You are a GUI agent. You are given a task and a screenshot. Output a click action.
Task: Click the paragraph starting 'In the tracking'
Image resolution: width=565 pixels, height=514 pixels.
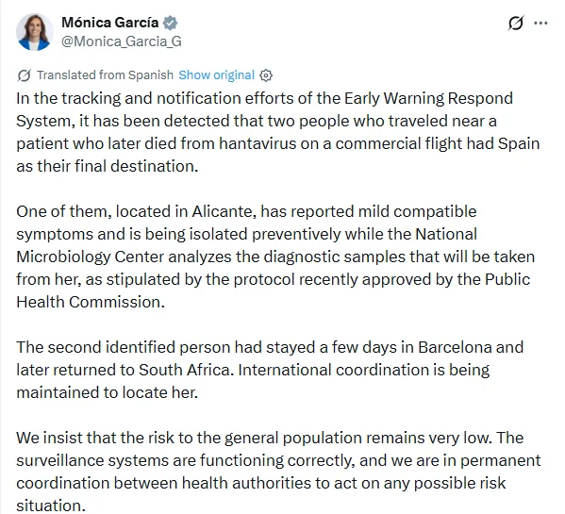click(x=278, y=132)
